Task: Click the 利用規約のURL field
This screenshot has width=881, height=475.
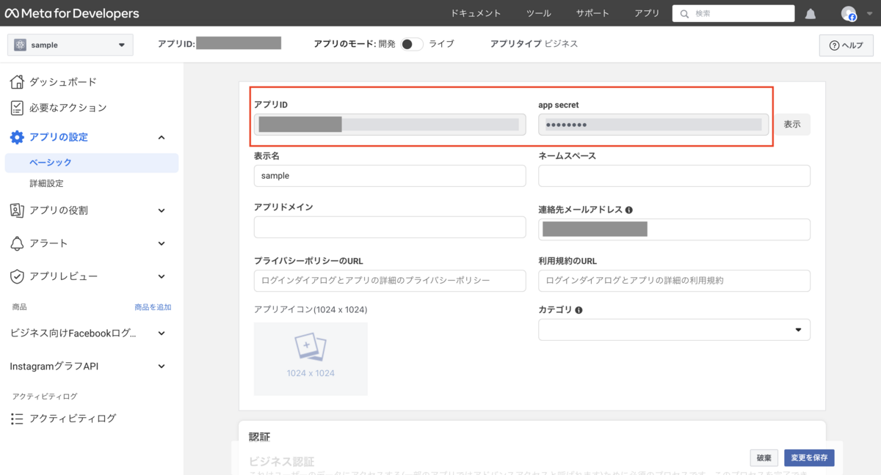Action: [674, 281]
